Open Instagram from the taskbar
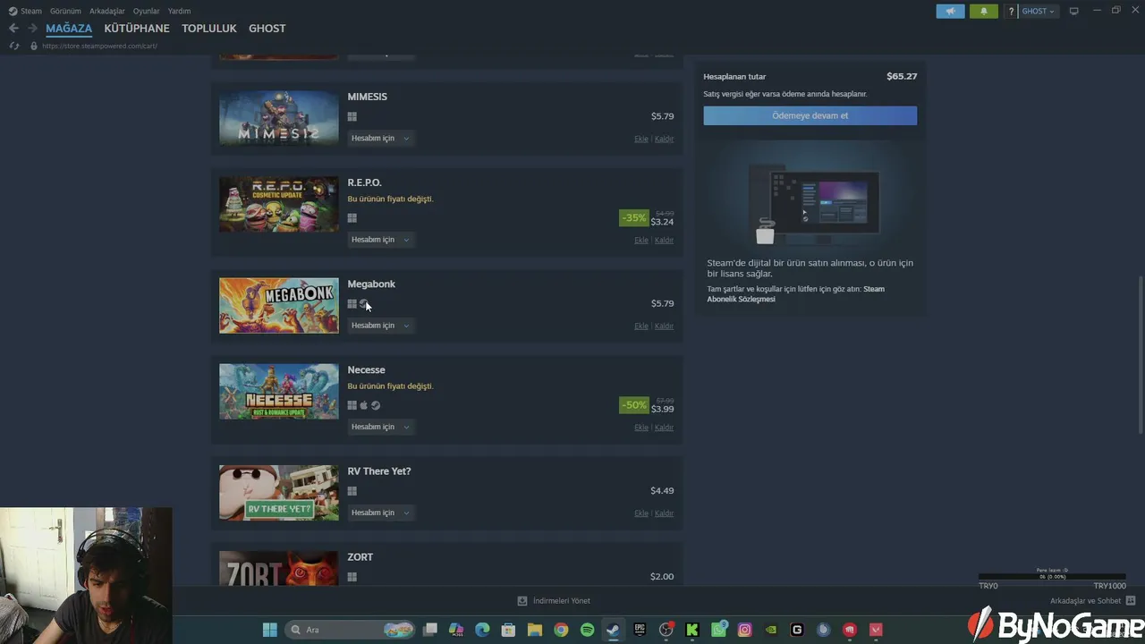 pos(744,630)
